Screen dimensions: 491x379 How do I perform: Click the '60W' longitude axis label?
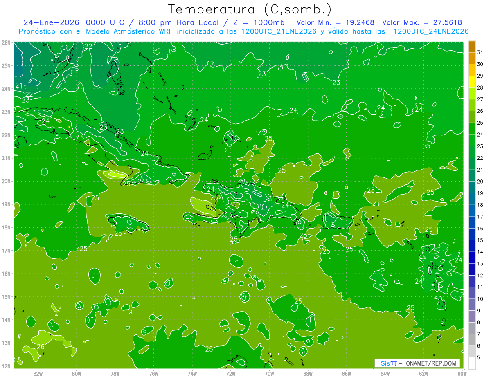pos(462,374)
